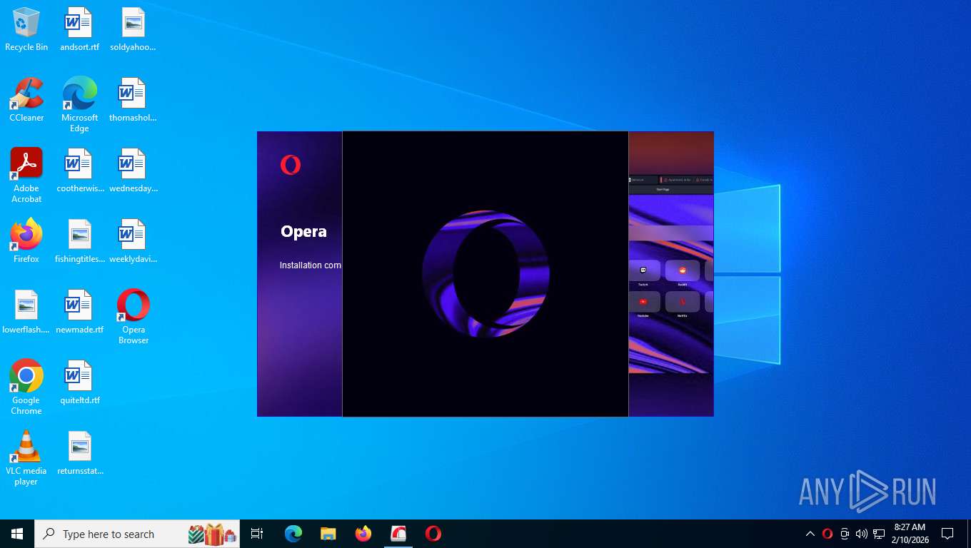Launch Firefox desktop shortcut
971x548 pixels.
pyautogui.click(x=26, y=241)
